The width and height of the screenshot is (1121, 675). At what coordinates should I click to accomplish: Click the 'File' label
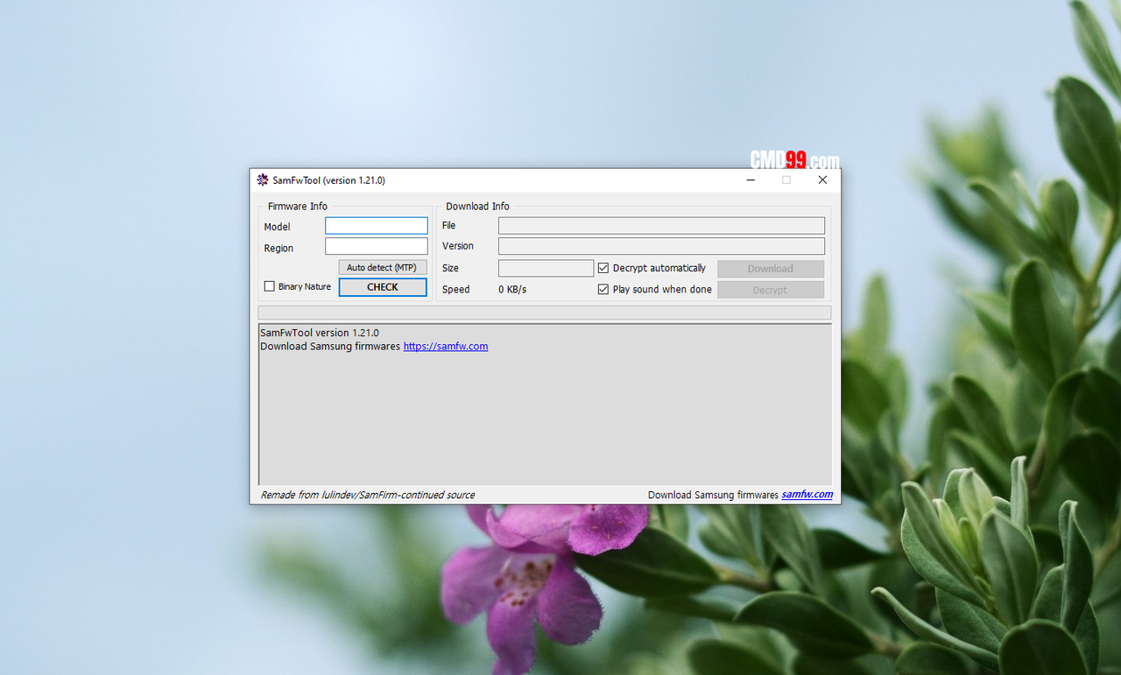448,226
